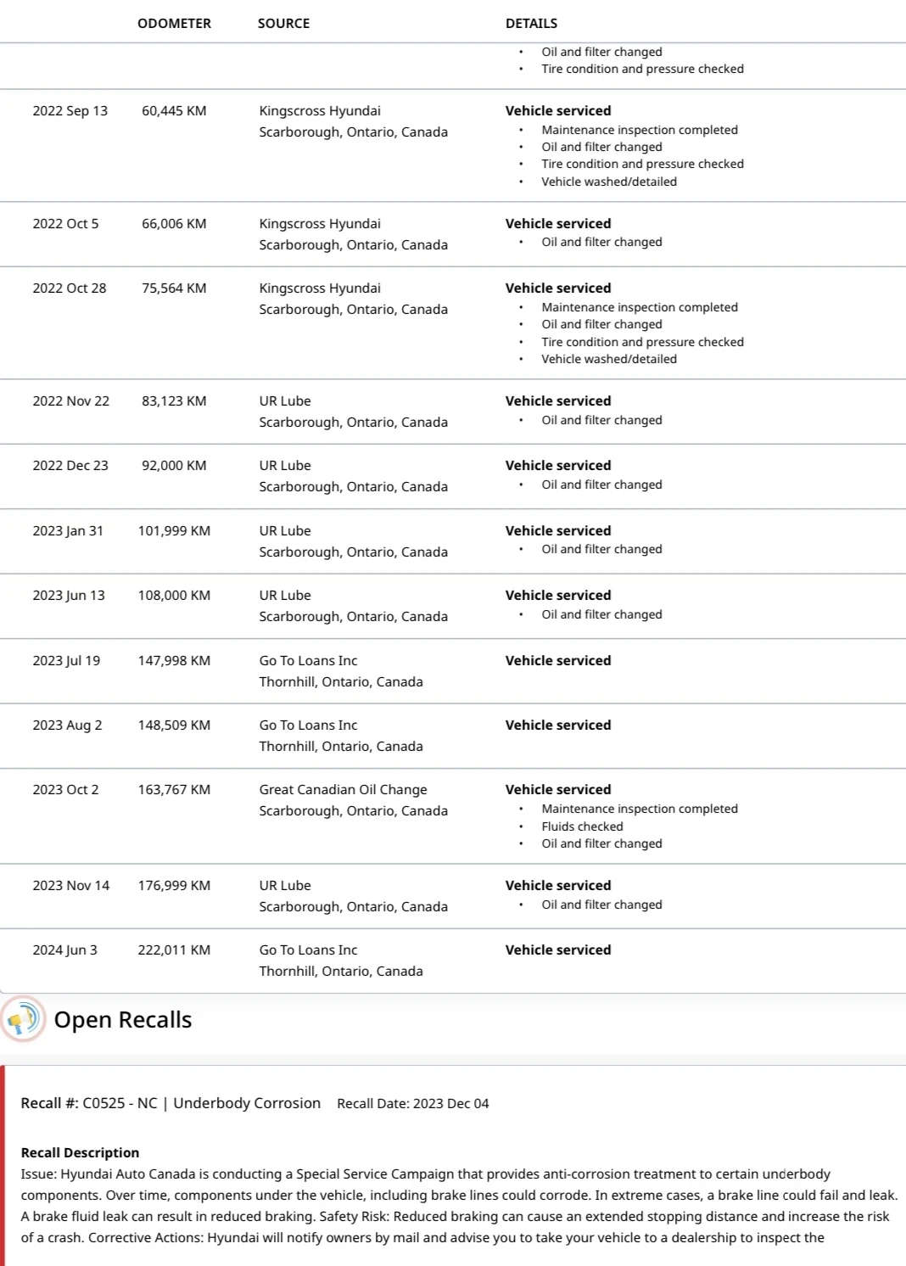Click Kingscross Hyundai in 2022 Oct 28 row

(x=320, y=288)
